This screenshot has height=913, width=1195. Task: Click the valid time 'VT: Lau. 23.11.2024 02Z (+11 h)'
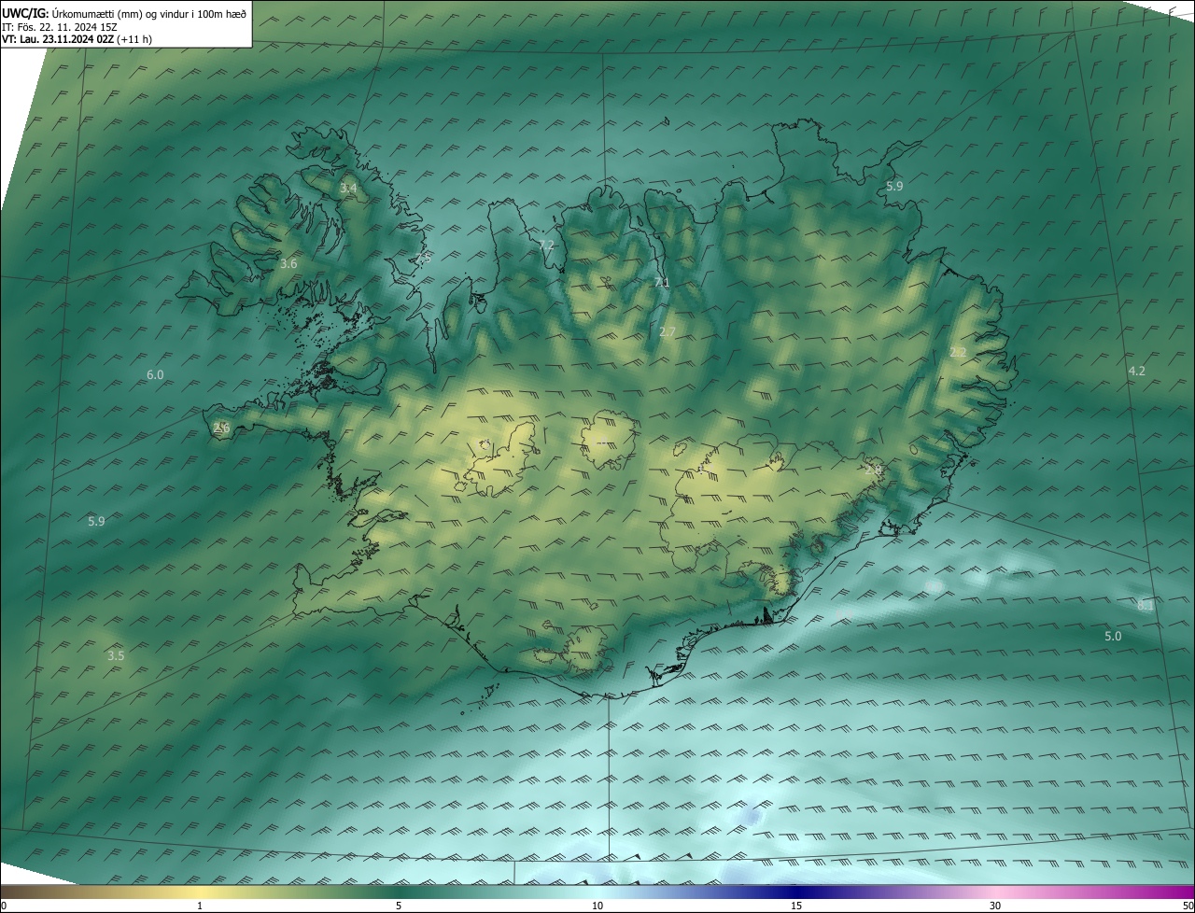[77, 40]
